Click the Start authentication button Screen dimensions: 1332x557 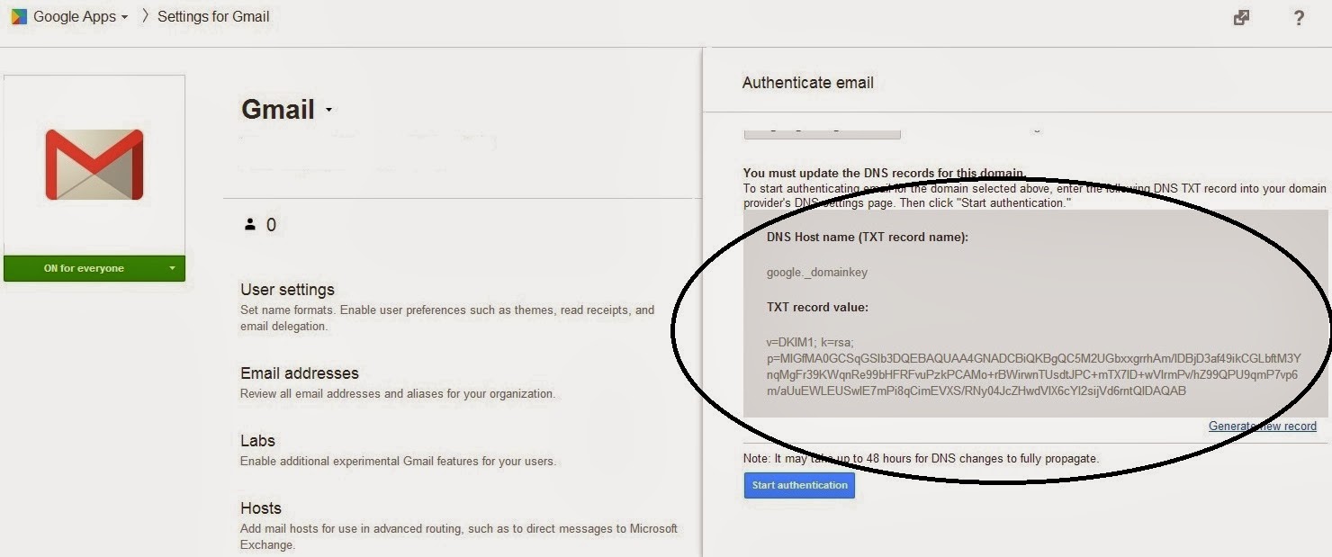pyautogui.click(x=799, y=485)
